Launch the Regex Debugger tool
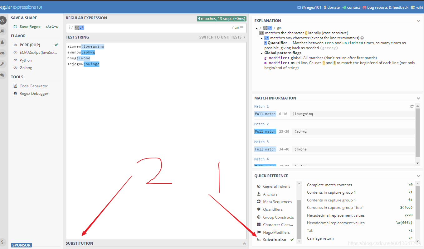 31,93
